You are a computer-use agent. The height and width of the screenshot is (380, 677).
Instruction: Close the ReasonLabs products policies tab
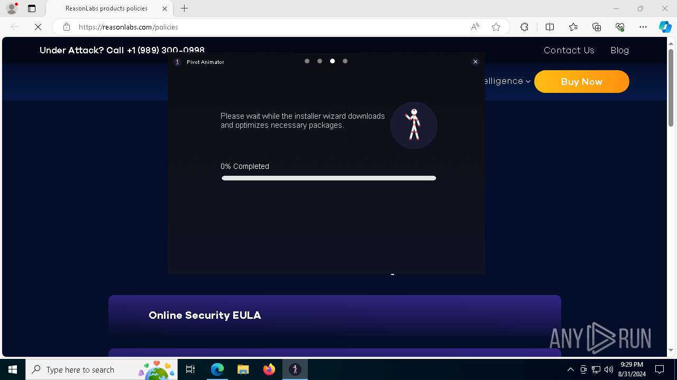coord(164,8)
